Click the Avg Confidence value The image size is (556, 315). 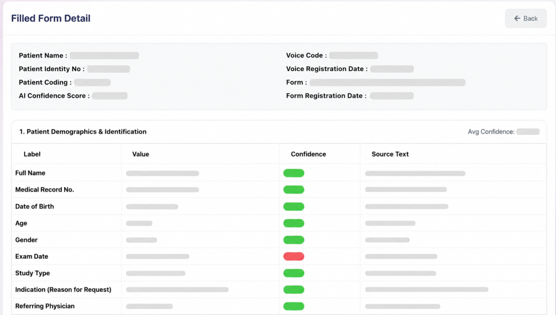pos(528,132)
